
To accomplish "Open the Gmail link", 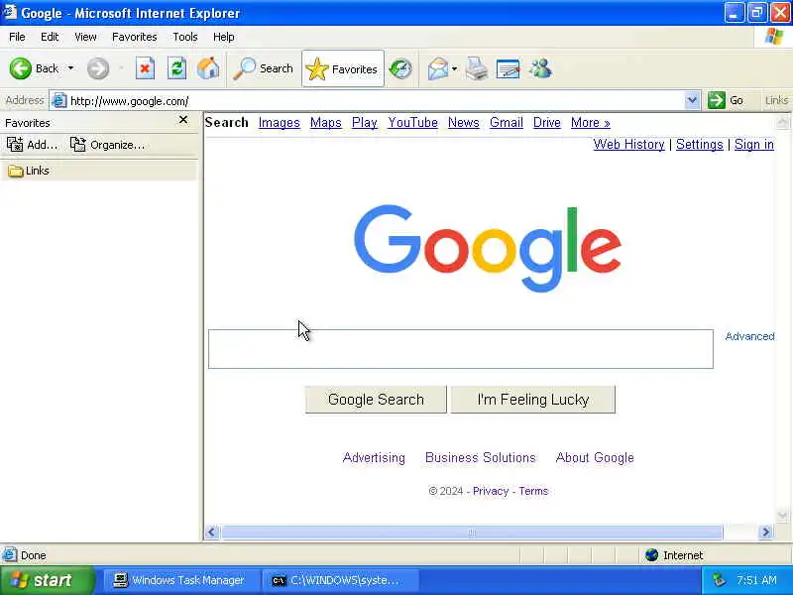I will click(x=507, y=122).
